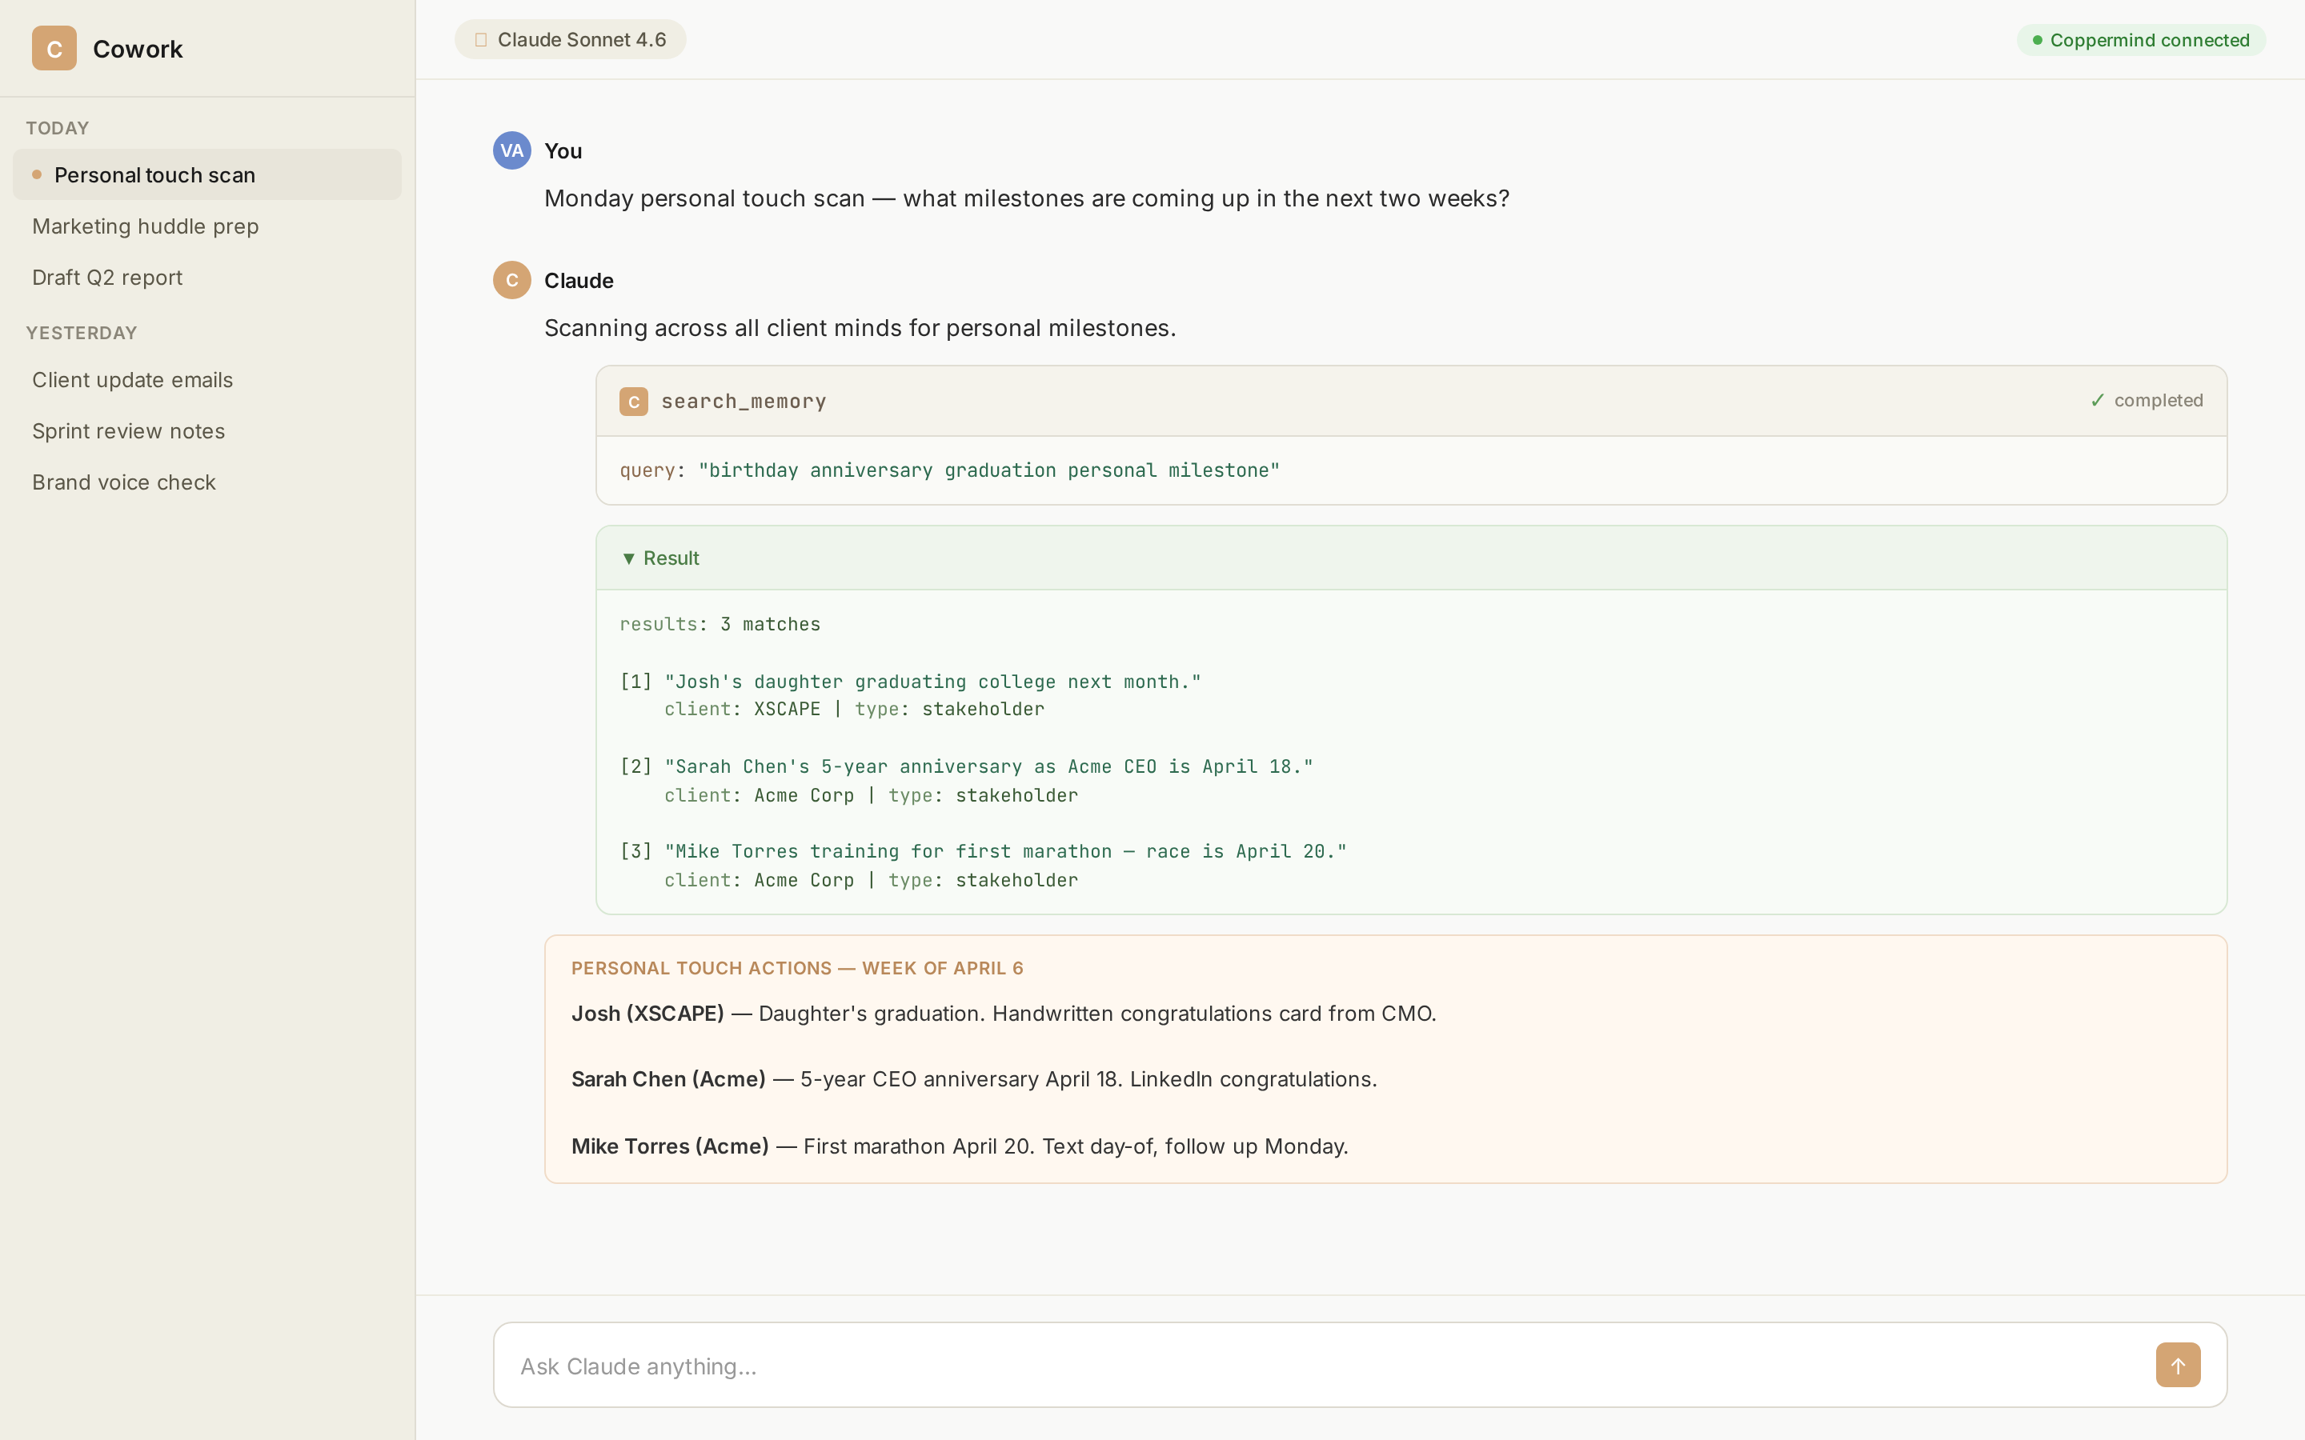This screenshot has height=1440, width=2305.
Task: Click the model icon beside Claude Sonnet 4.6
Action: coord(481,40)
